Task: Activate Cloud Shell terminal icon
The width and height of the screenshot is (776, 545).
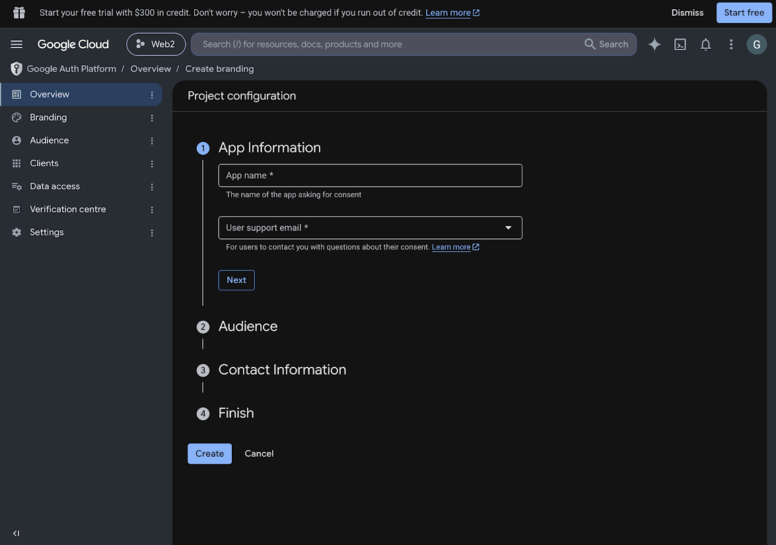Action: pos(680,44)
